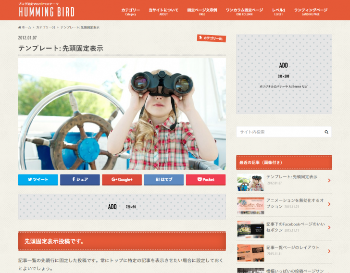Open the レベル1 Level1 menu item
This screenshot has height=273, width=350.
278,12
